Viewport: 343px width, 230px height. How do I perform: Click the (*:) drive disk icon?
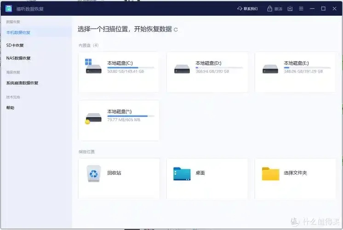tap(93, 118)
